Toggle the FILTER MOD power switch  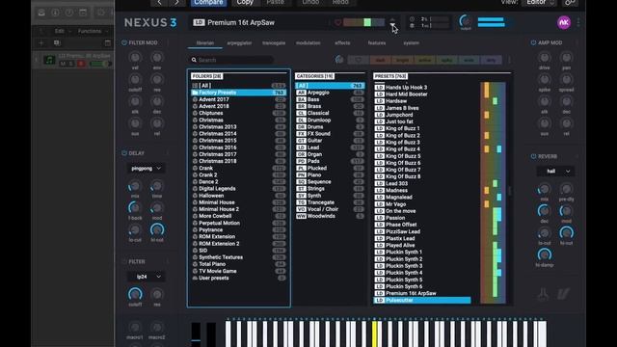click(124, 42)
